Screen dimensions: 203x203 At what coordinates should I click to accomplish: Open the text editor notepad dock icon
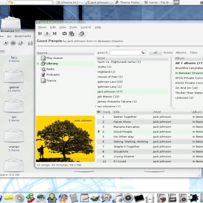85,198
